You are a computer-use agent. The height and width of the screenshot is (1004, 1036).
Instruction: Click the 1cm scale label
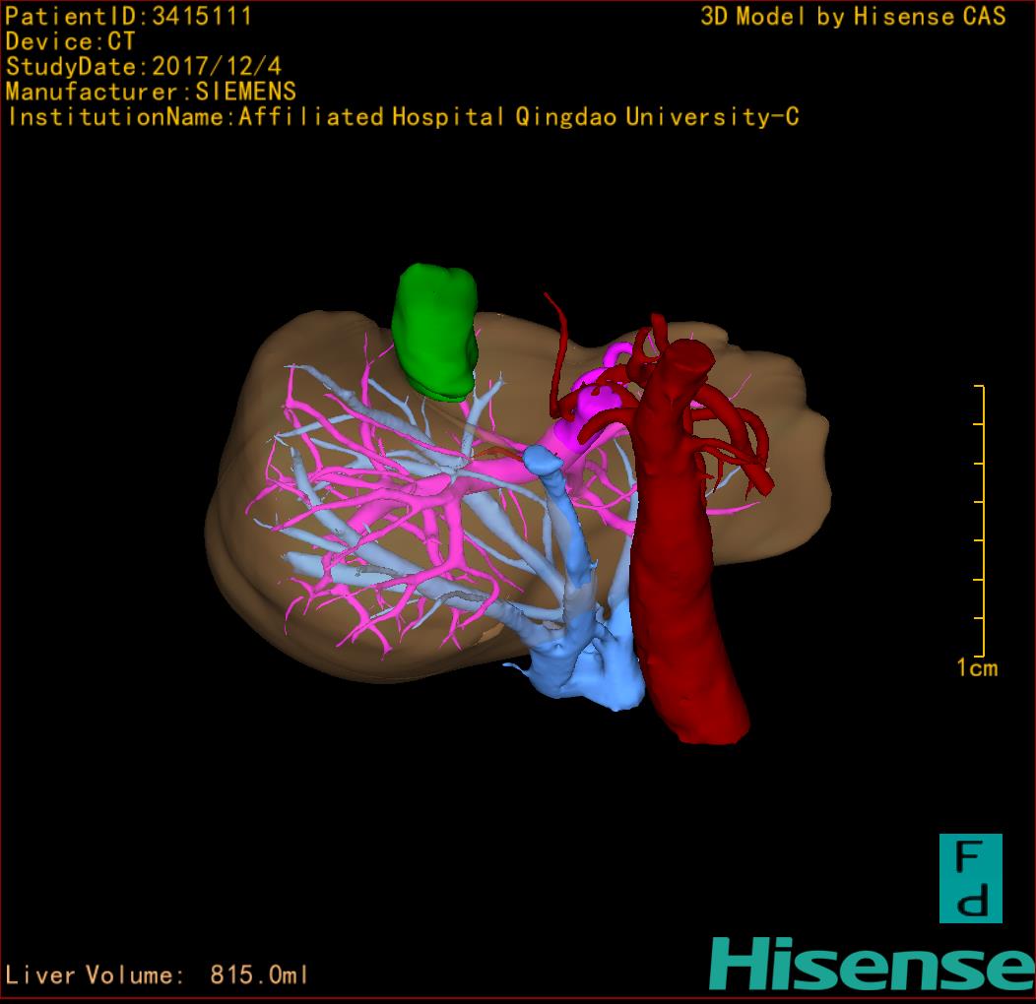tap(976, 669)
